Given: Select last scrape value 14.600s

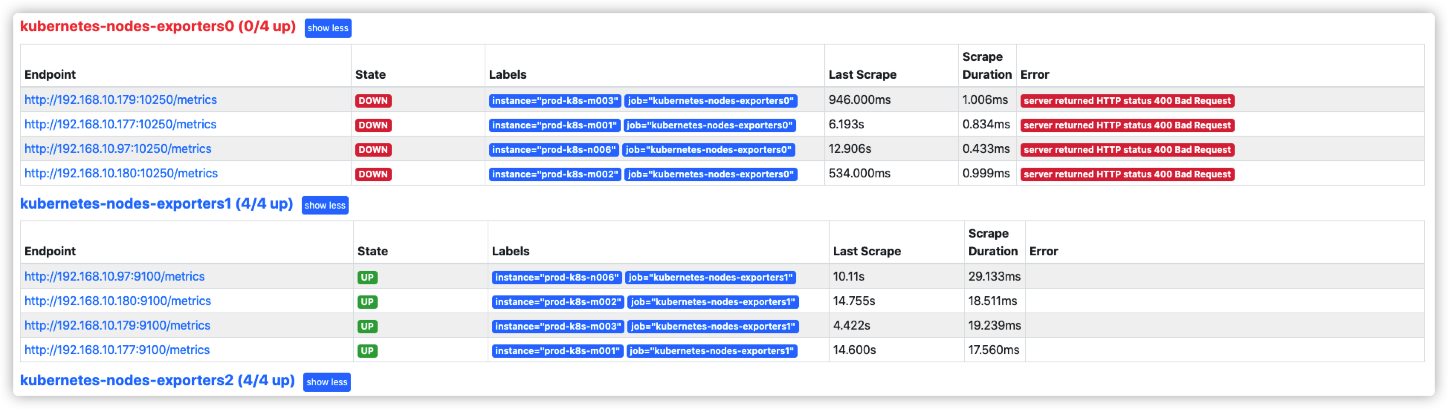Looking at the screenshot, I should pos(854,350).
